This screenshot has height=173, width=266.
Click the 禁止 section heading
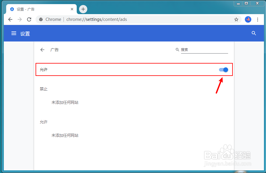click(x=44, y=89)
